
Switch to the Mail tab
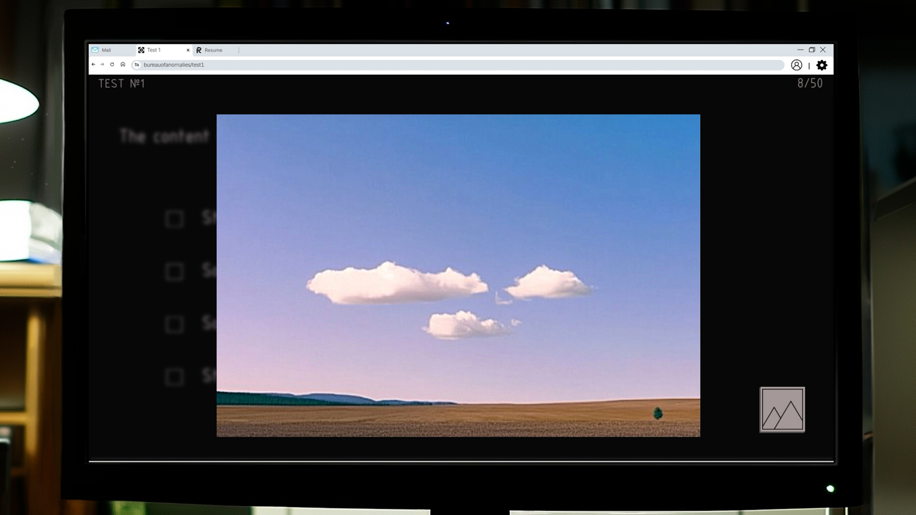point(106,50)
